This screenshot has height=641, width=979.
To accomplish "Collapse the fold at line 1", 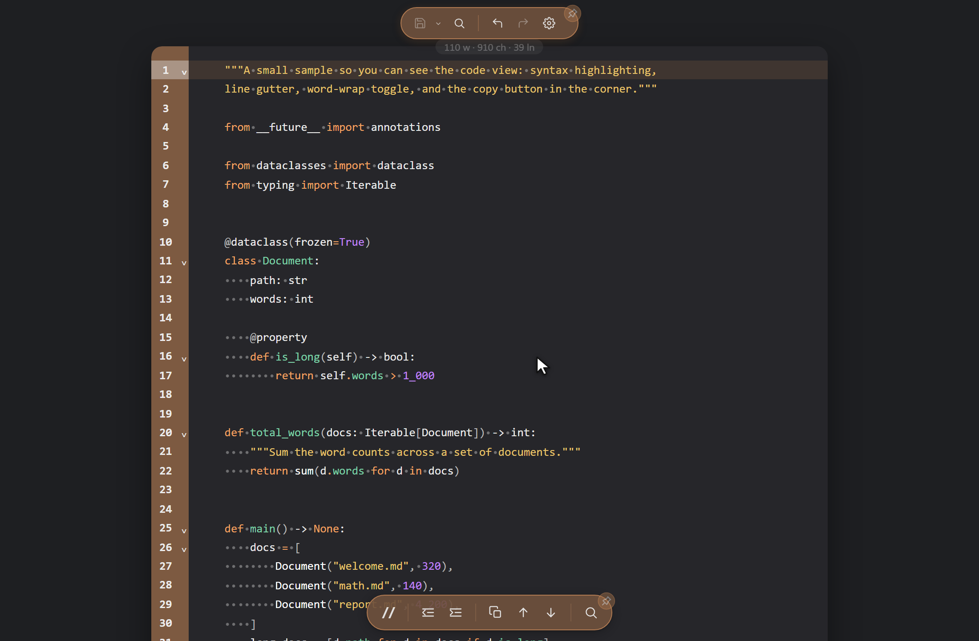I will coord(184,72).
